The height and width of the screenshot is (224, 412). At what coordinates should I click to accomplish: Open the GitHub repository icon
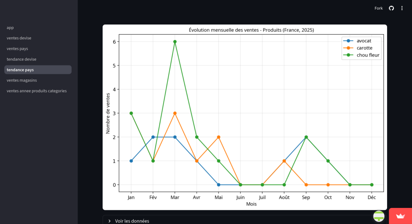391,8
